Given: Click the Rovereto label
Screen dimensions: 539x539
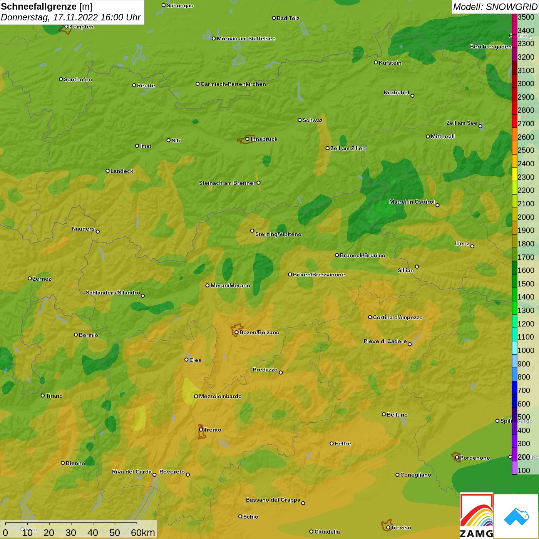Looking at the screenshot, I should click(172, 472).
